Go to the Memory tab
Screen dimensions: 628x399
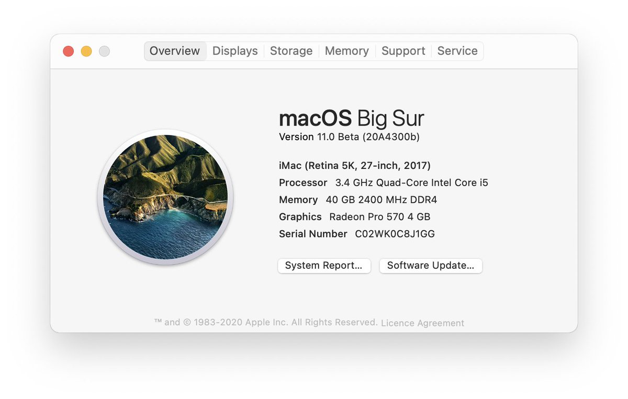(346, 51)
